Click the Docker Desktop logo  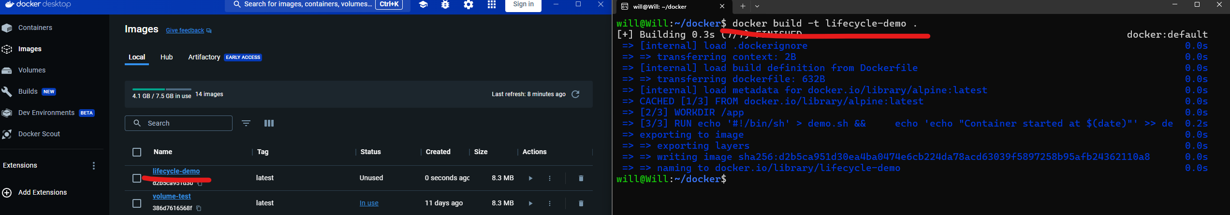coord(38,4)
